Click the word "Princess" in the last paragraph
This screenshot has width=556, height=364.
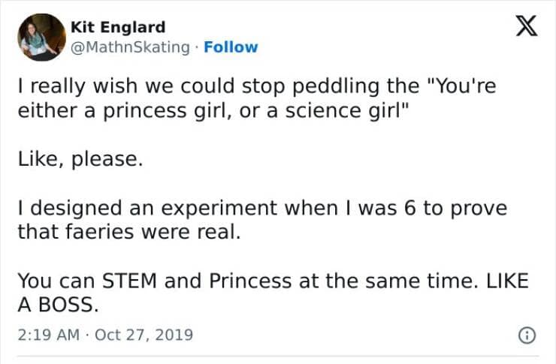(249, 281)
